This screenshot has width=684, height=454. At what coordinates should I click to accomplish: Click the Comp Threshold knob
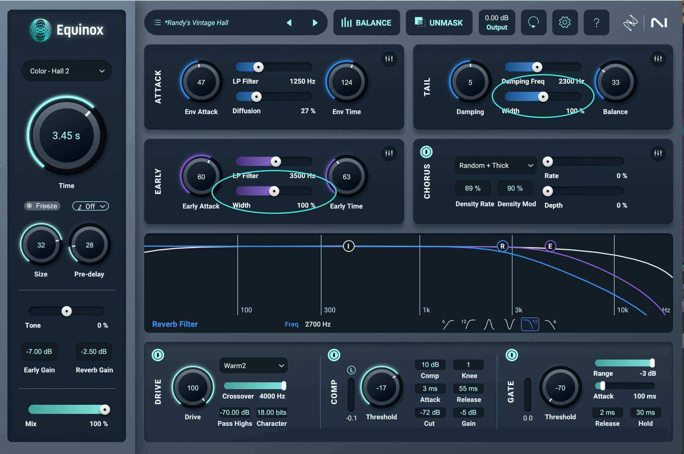(381, 388)
